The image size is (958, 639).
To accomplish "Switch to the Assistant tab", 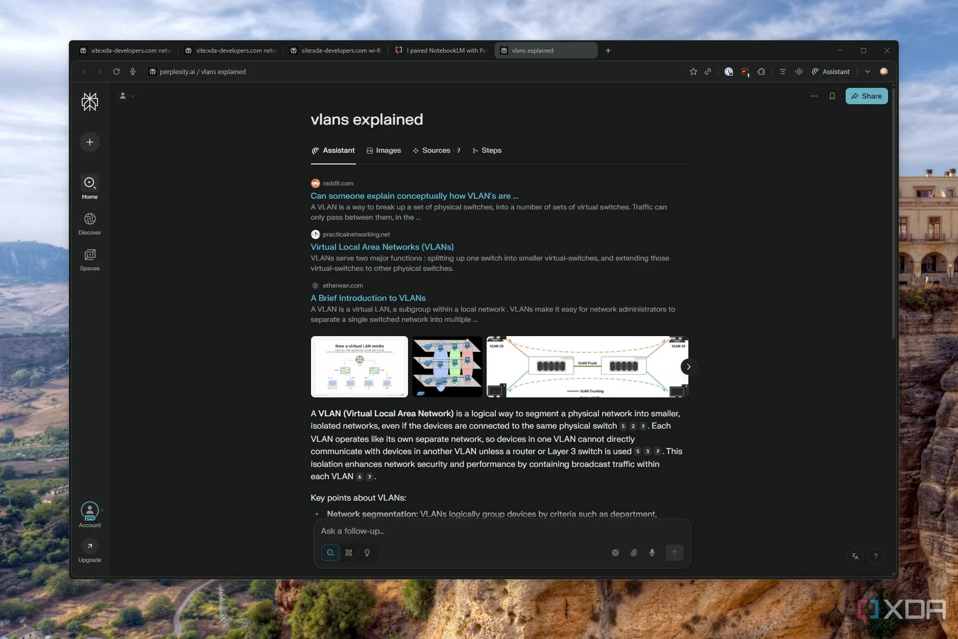I will [x=333, y=151].
